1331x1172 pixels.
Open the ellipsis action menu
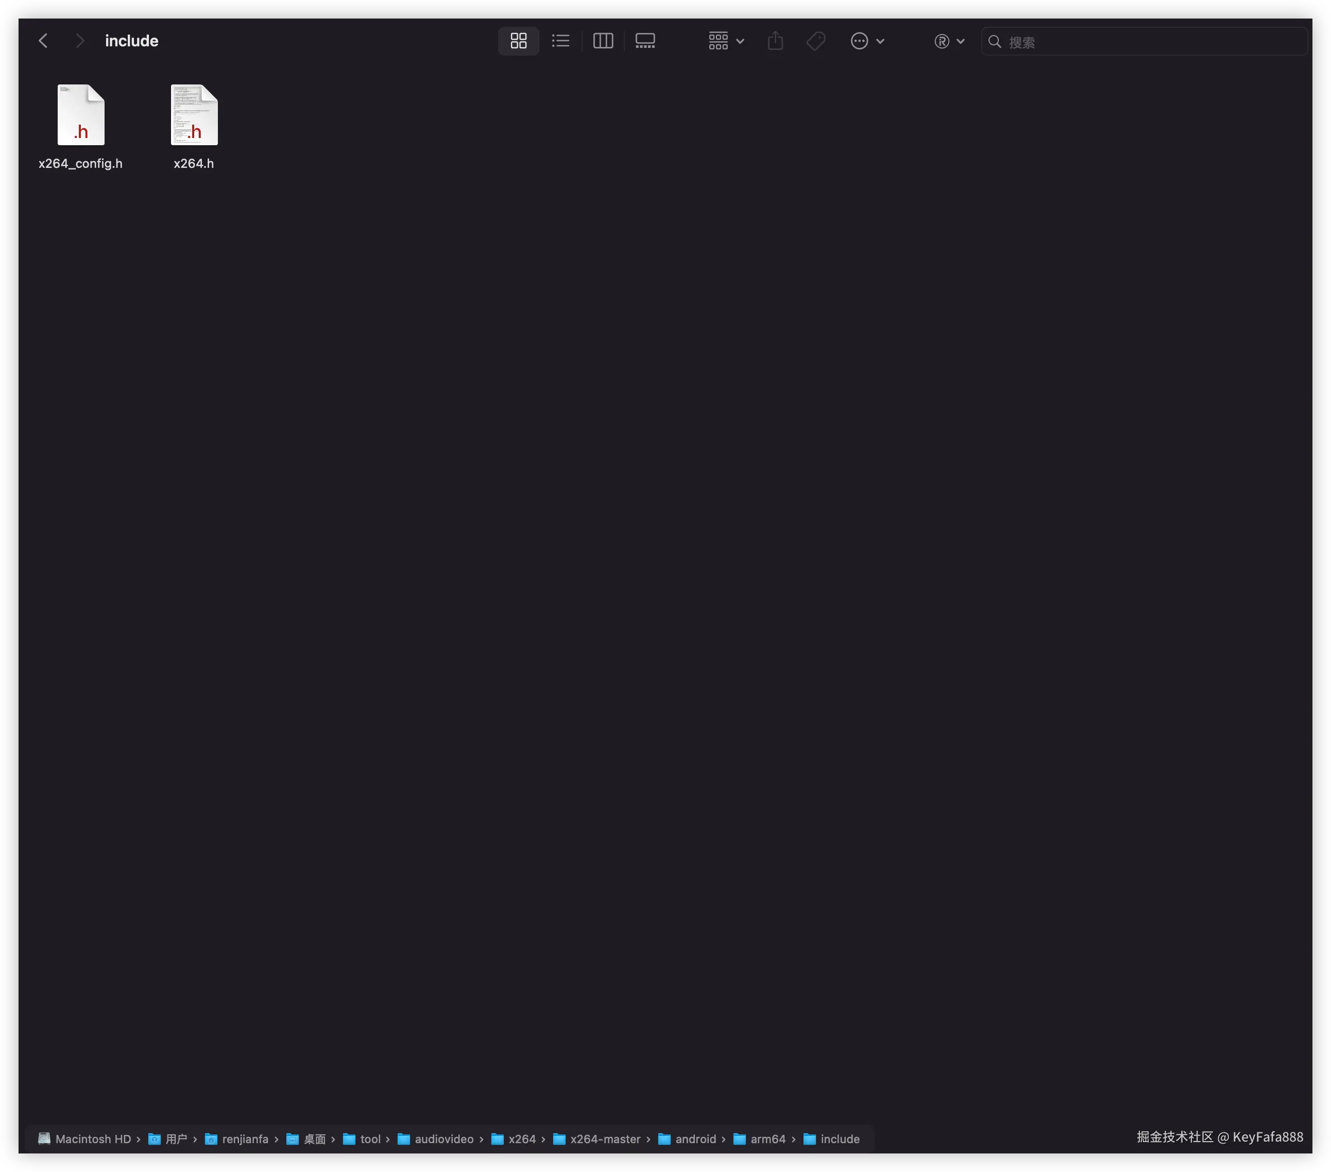tap(867, 41)
